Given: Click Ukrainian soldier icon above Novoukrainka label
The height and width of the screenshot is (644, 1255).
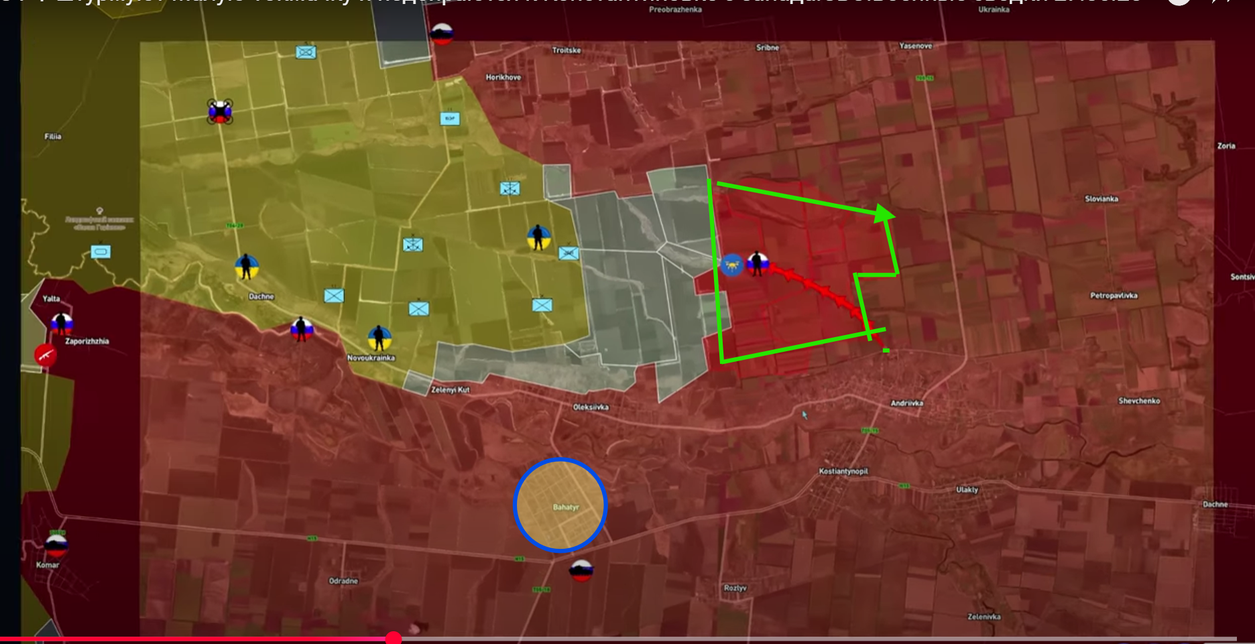Looking at the screenshot, I should (379, 338).
